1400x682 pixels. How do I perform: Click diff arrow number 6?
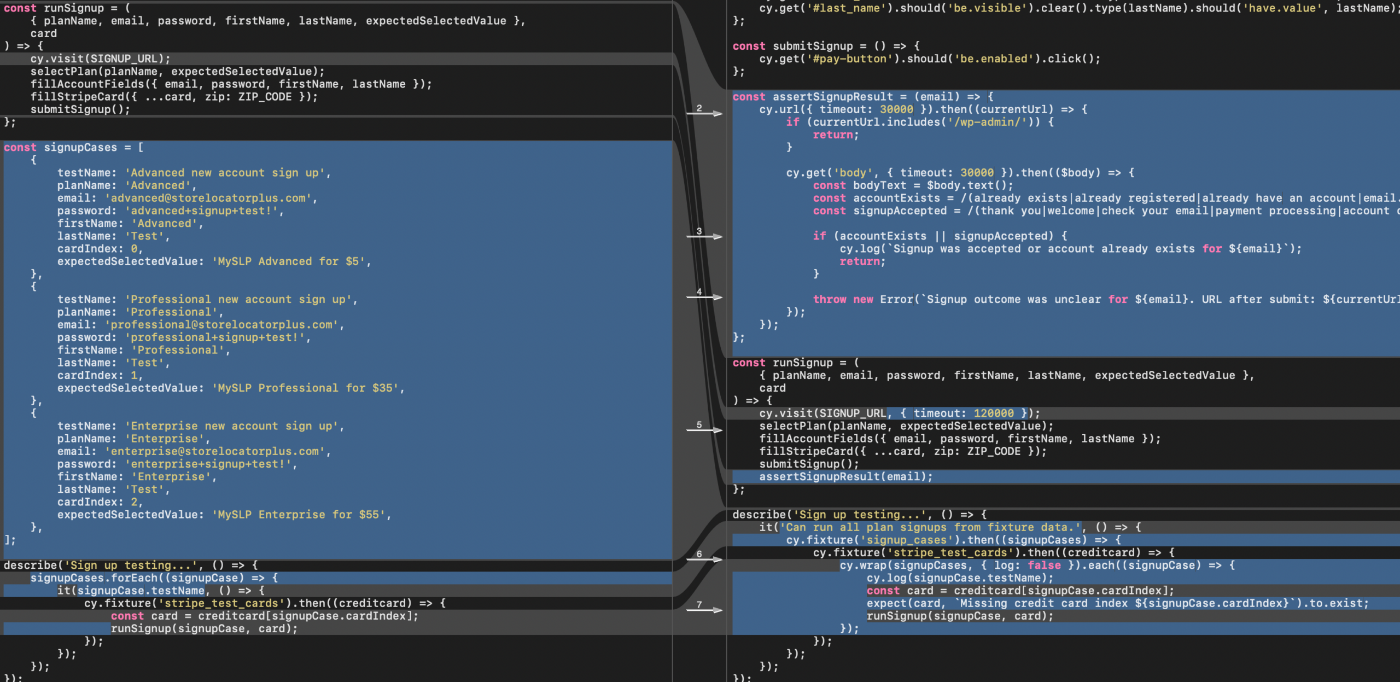704,559
